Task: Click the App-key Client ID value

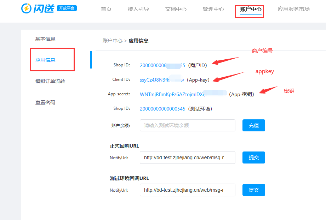Action: (x=161, y=80)
